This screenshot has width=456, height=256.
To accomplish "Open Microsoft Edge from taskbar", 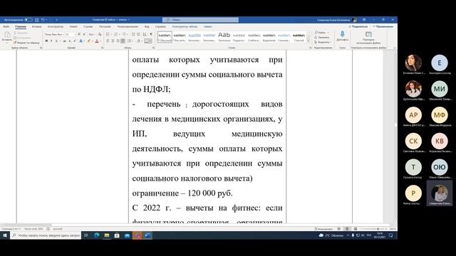I will click(97, 235).
